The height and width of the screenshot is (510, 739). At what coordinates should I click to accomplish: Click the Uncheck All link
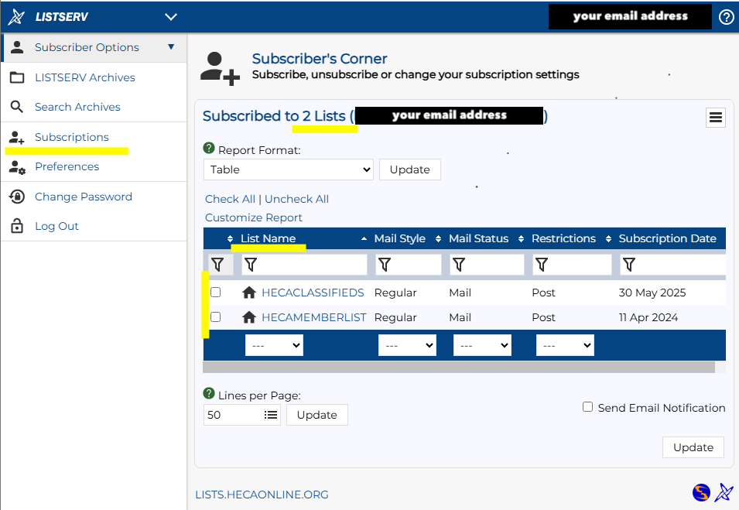pyautogui.click(x=297, y=199)
